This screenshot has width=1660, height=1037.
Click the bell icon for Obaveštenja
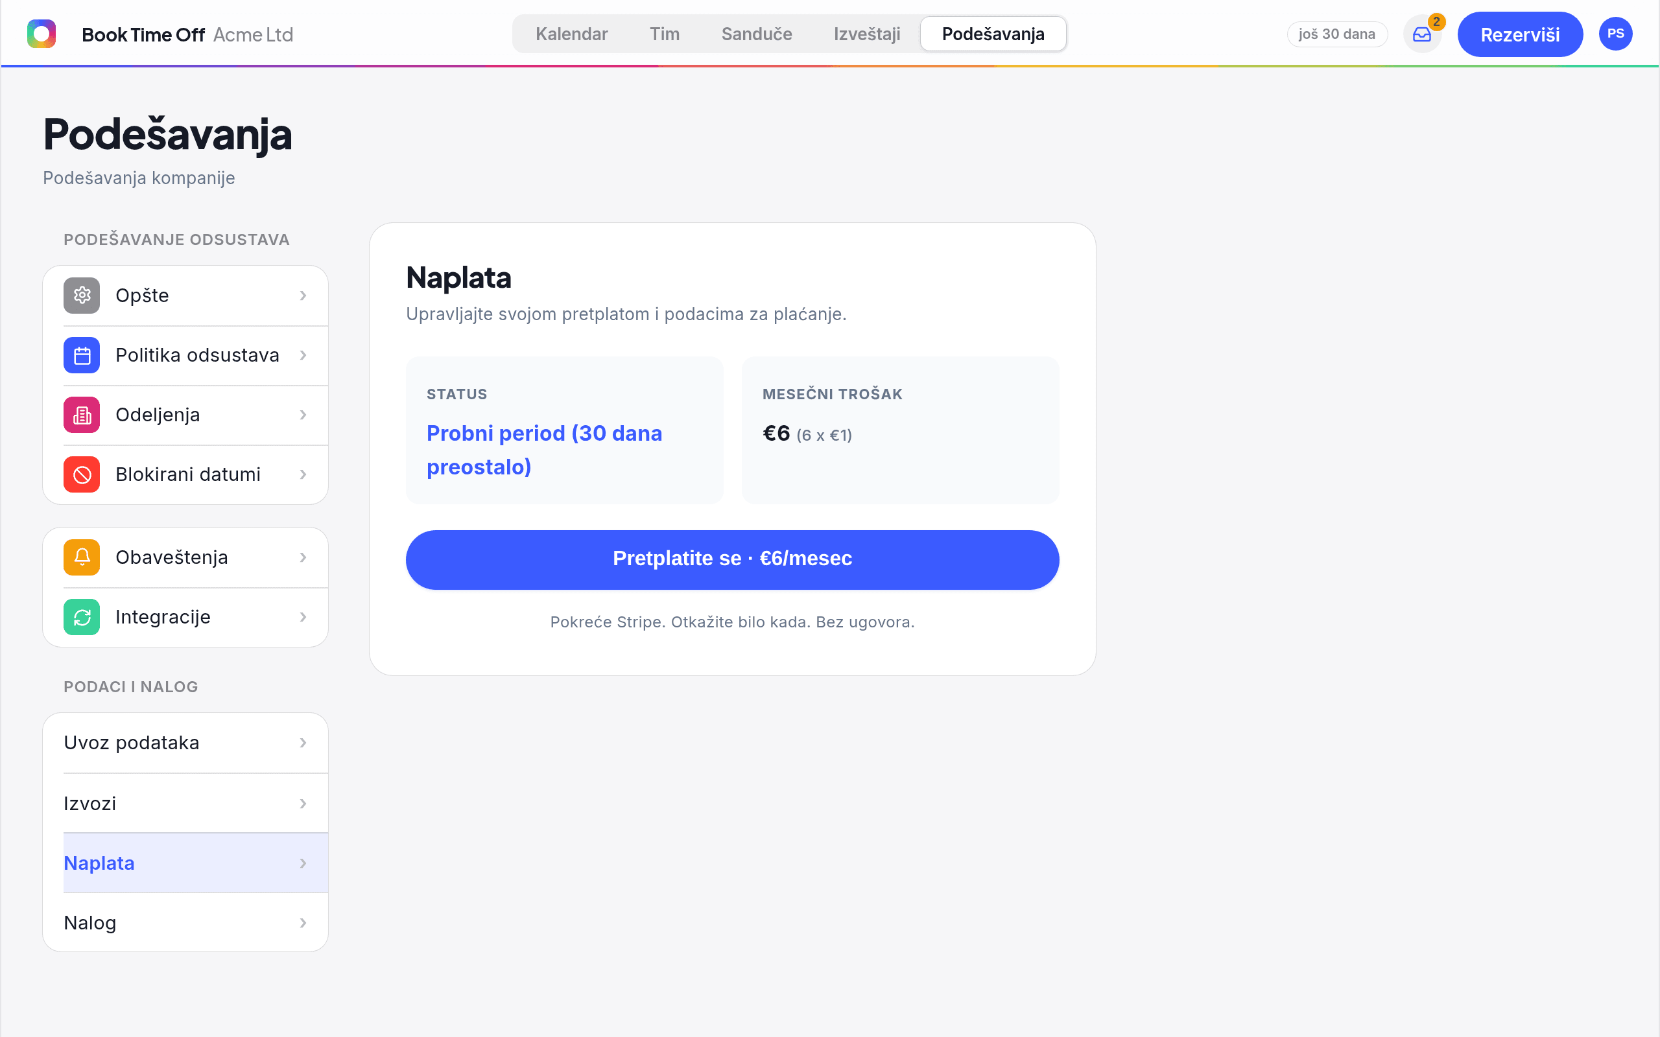pos(82,557)
